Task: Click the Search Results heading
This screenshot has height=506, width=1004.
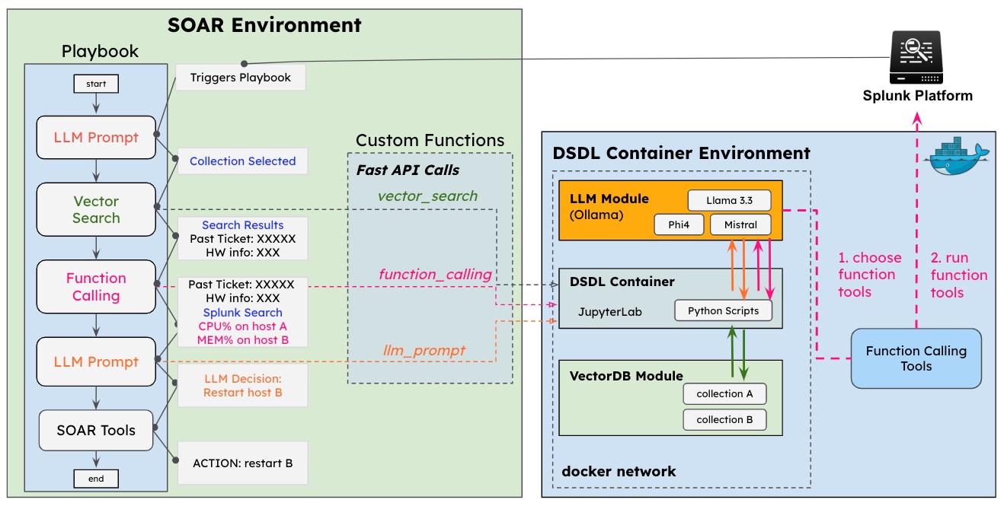Action: [x=243, y=224]
